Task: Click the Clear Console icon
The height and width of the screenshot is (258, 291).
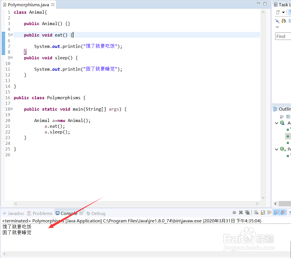Action: [256, 213]
